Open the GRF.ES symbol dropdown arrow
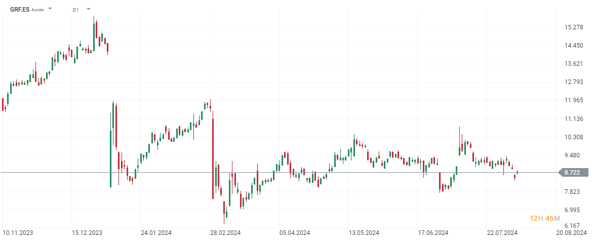This screenshot has width=595, height=241. point(50,9)
